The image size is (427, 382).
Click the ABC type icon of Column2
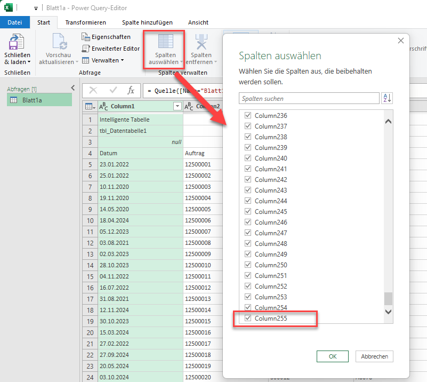189,106
